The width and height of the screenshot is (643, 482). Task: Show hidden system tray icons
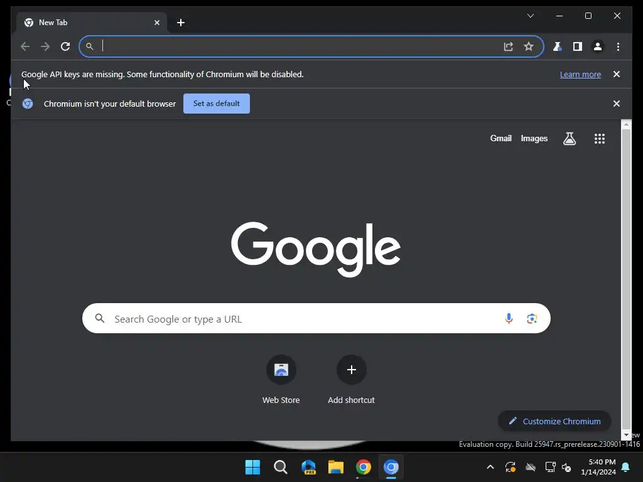490,467
